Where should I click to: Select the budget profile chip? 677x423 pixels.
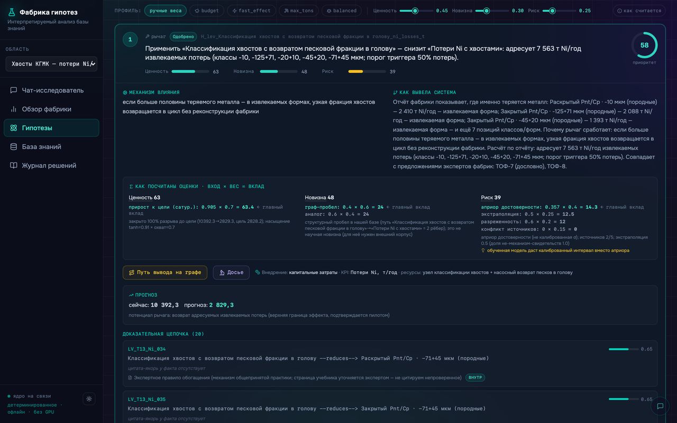tap(206, 11)
